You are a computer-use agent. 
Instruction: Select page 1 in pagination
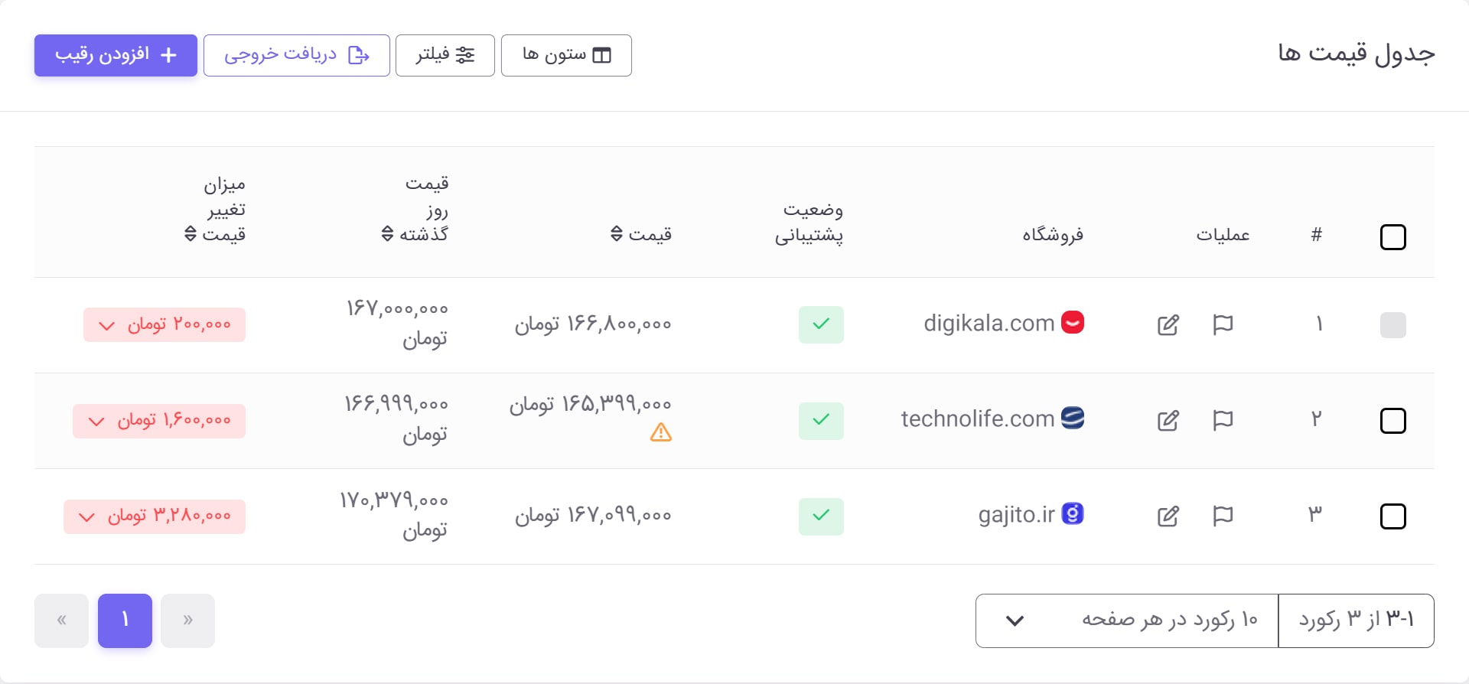125,620
